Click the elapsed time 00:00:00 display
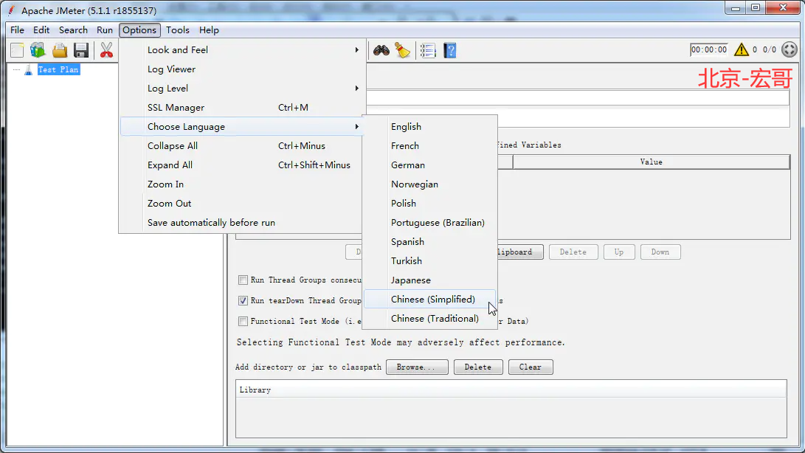The width and height of the screenshot is (805, 453). tap(708, 50)
